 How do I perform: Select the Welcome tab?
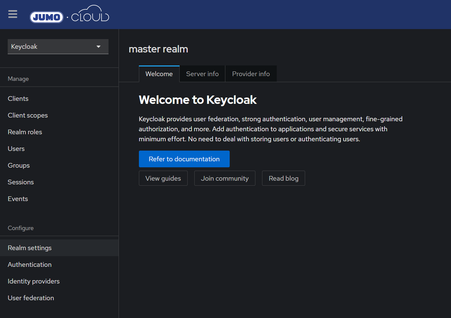point(159,74)
